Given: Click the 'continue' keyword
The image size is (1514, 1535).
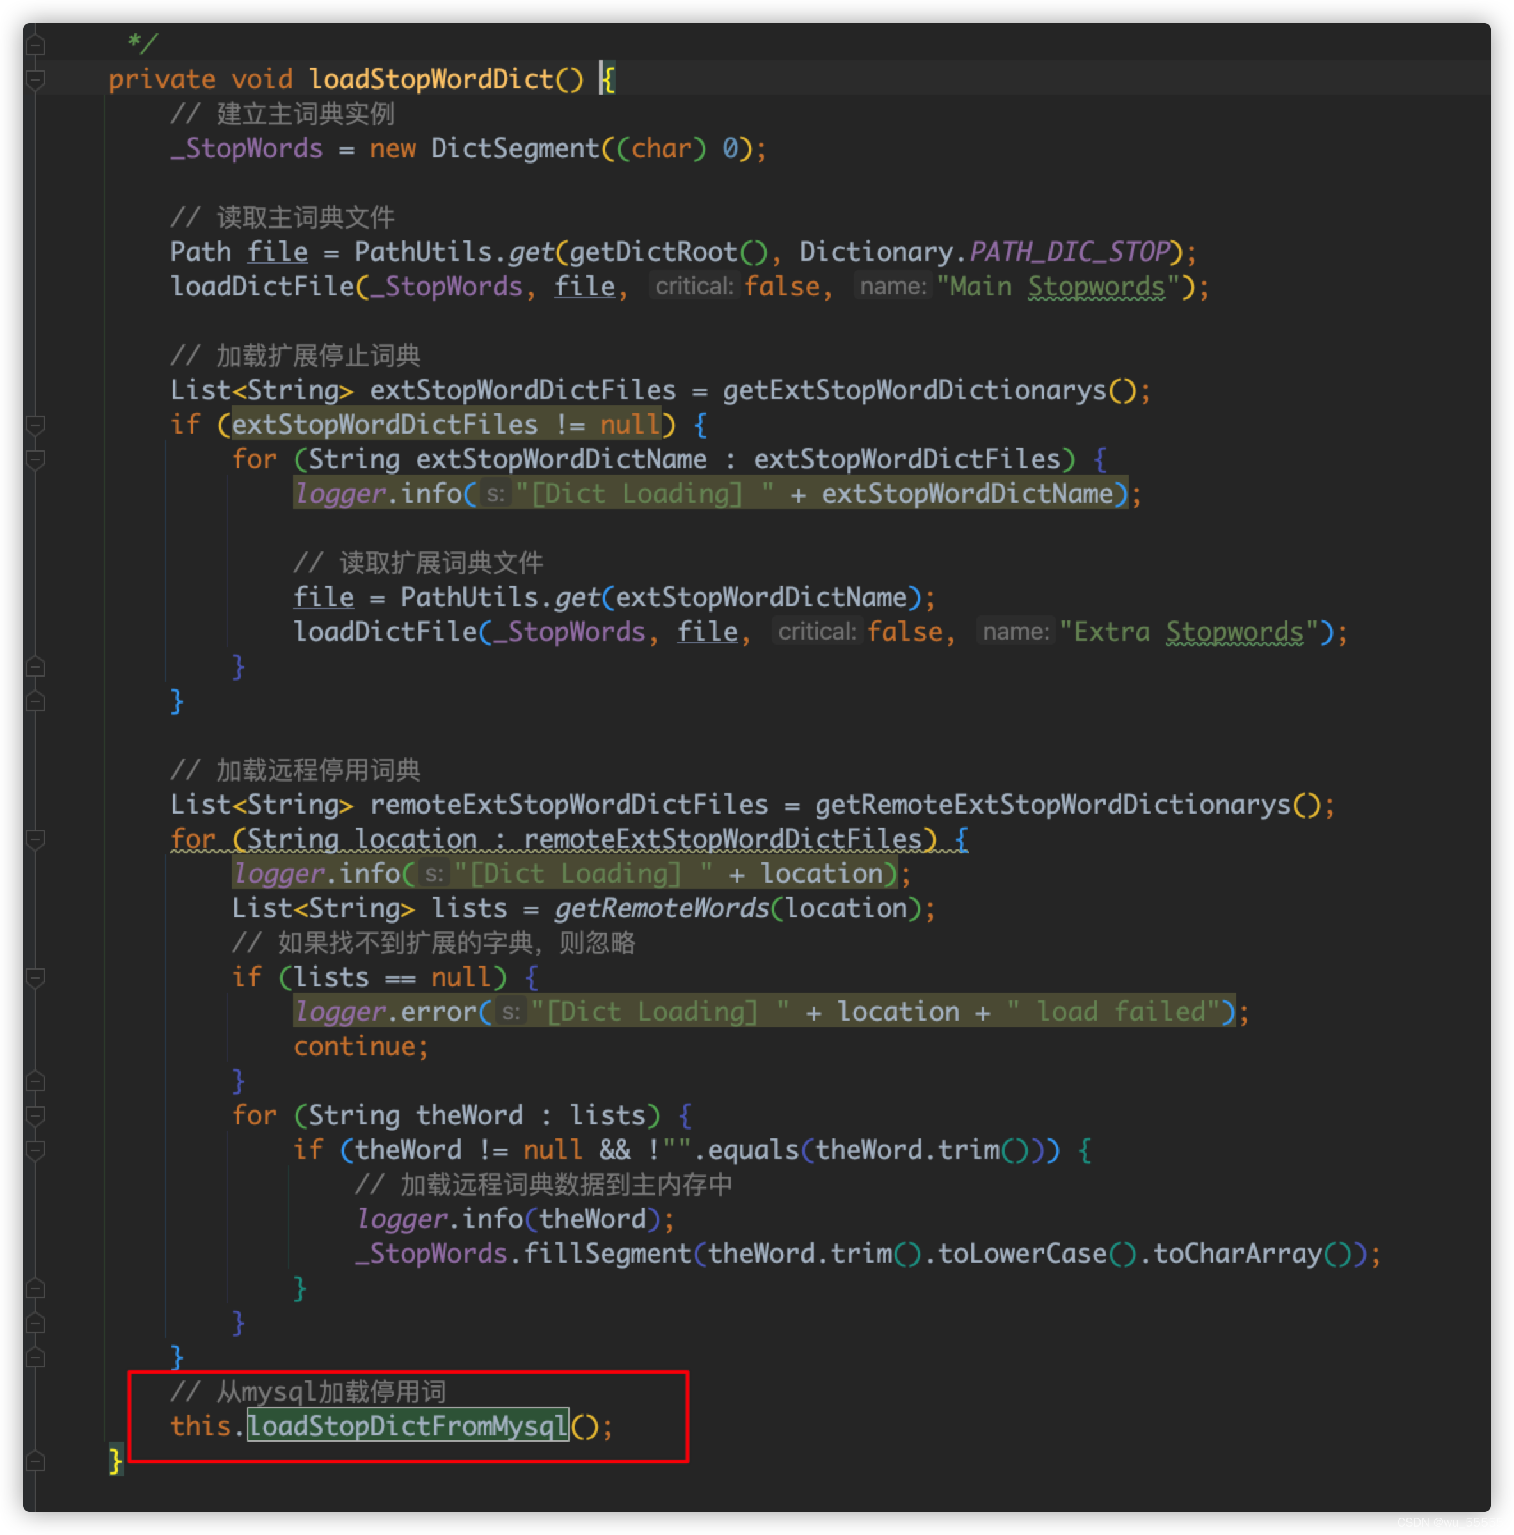Looking at the screenshot, I should coord(355,1047).
